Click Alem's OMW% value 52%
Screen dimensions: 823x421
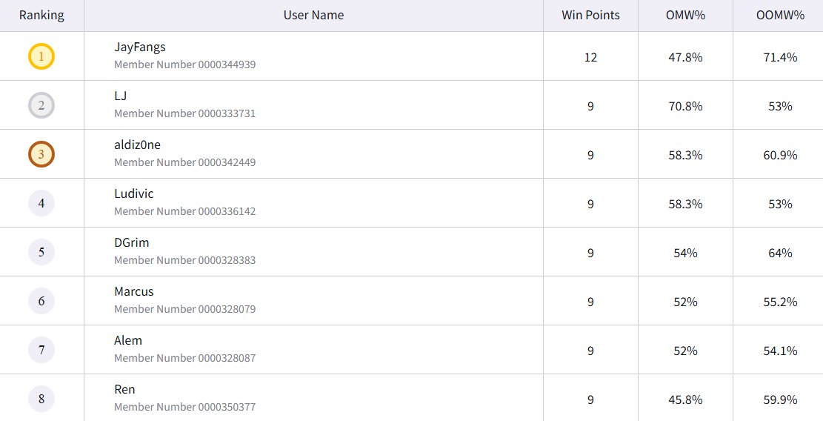pos(685,350)
